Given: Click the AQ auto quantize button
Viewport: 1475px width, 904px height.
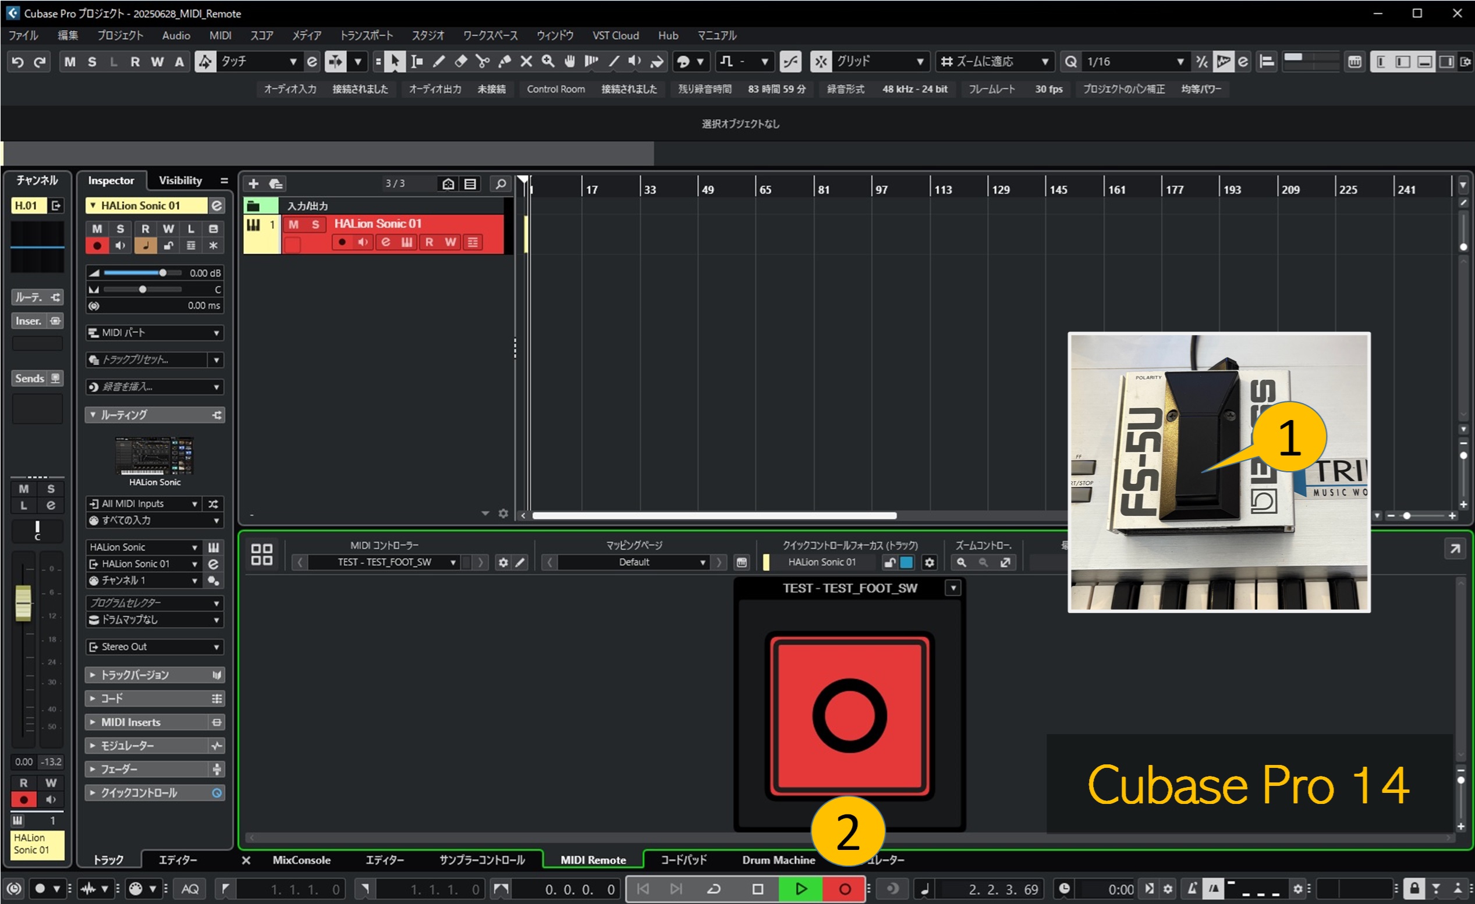Looking at the screenshot, I should [x=190, y=889].
